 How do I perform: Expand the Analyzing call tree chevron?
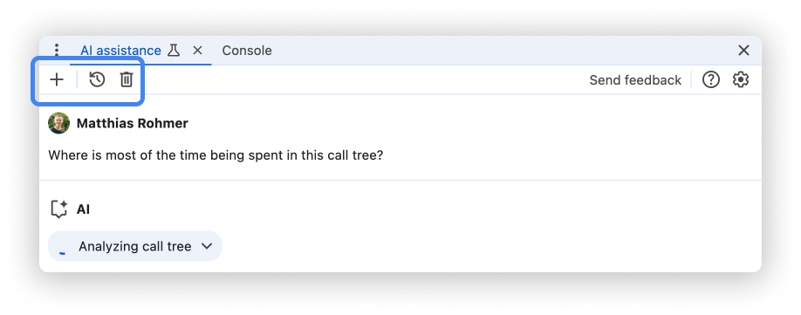[207, 246]
